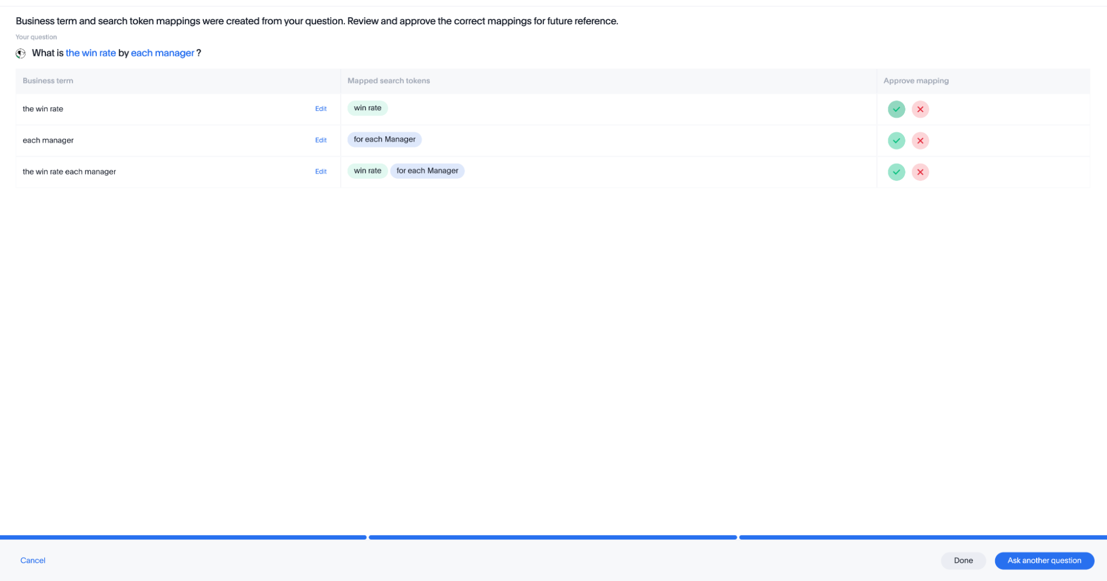Click the 'Approve mapping' column header
Screen dimensions: 1107x581
click(x=915, y=81)
